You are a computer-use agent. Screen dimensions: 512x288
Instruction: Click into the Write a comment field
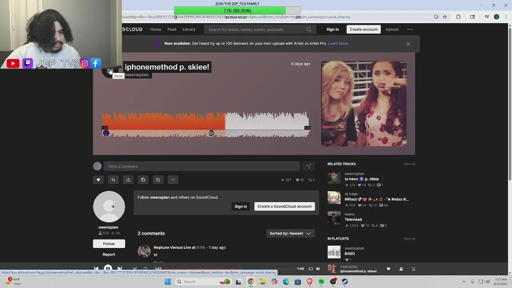tap(202, 166)
